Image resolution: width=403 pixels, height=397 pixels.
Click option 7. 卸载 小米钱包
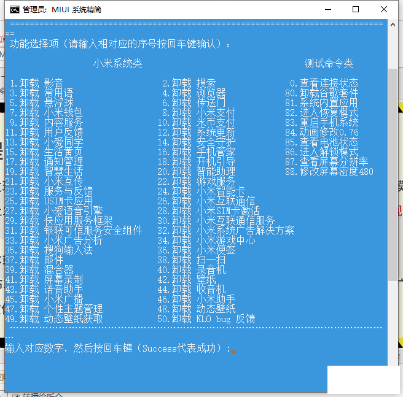(x=47, y=113)
